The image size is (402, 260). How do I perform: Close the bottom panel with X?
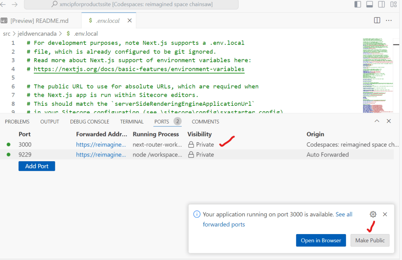(389, 121)
